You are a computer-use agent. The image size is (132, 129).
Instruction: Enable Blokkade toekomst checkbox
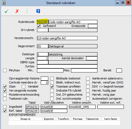(x=52, y=79)
